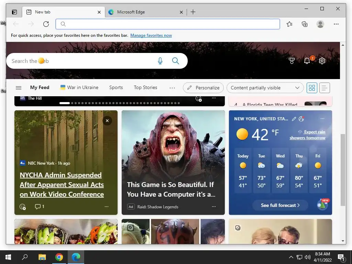Open the profile avatar icon
The height and width of the screenshot is (264, 352).
pyautogui.click(x=320, y=24)
